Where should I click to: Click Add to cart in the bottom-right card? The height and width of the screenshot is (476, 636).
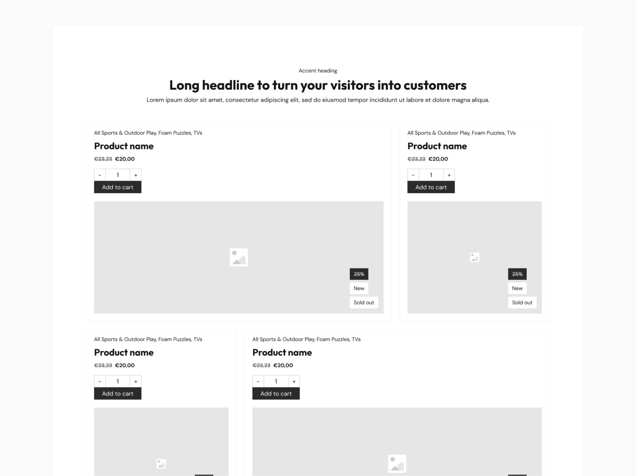point(276,394)
